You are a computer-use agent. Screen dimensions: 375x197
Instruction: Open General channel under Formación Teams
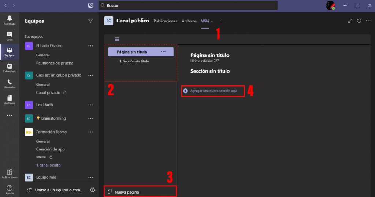tap(43, 141)
